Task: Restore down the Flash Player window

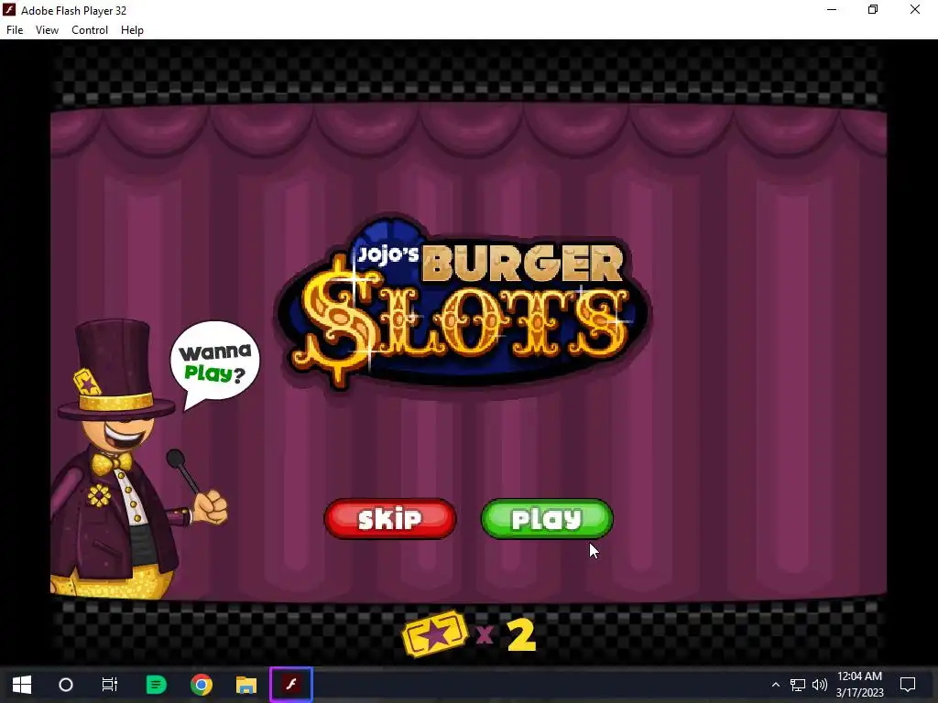Action: tap(873, 9)
